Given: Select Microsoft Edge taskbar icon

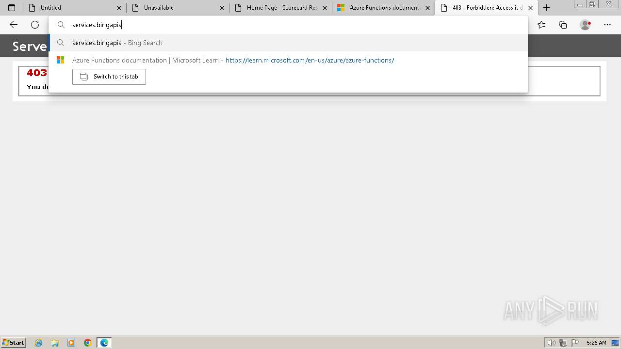Looking at the screenshot, I should pos(104,343).
